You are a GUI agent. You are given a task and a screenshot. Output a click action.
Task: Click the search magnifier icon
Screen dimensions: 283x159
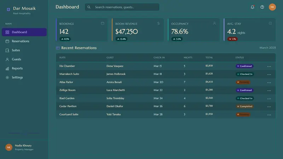point(89,7)
